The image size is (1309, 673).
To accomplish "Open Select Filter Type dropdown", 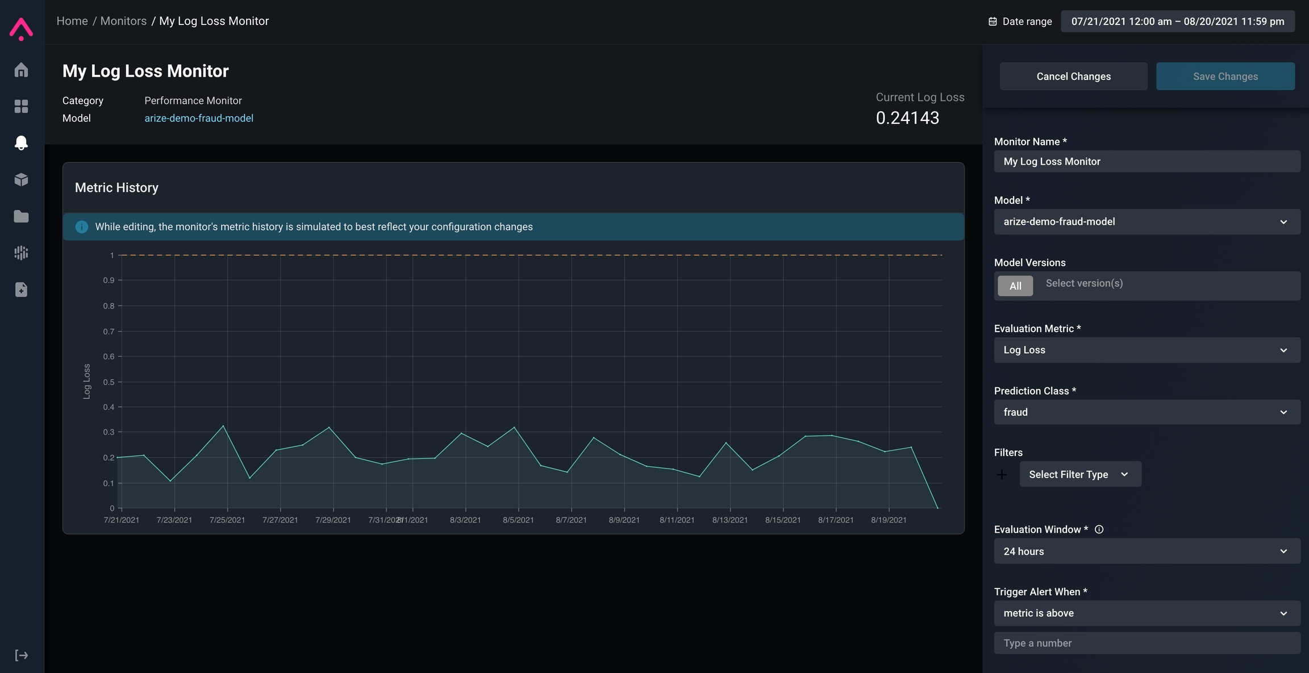I will coord(1079,475).
